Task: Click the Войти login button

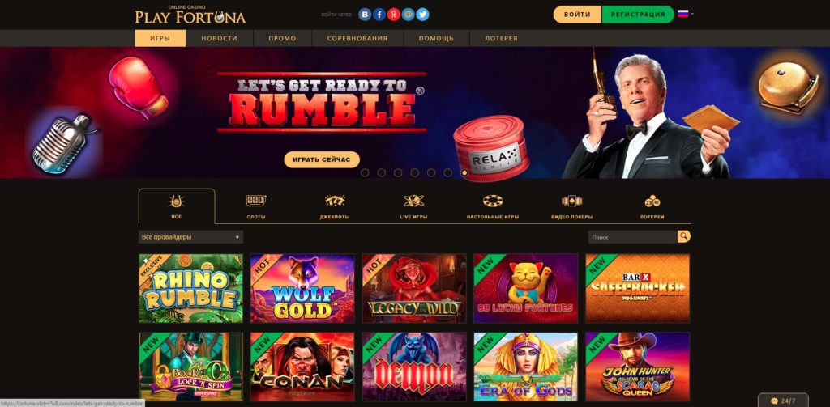Action: (x=577, y=15)
